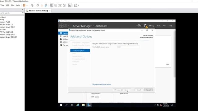Open the power options arrow beside pause
198x111 pixels.
(27, 5)
